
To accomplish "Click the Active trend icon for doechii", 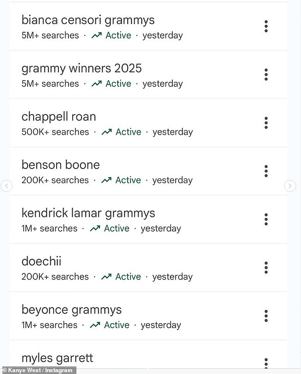I will (x=106, y=277).
